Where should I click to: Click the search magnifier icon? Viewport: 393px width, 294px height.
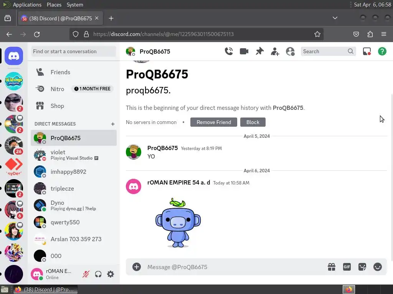[x=350, y=51]
